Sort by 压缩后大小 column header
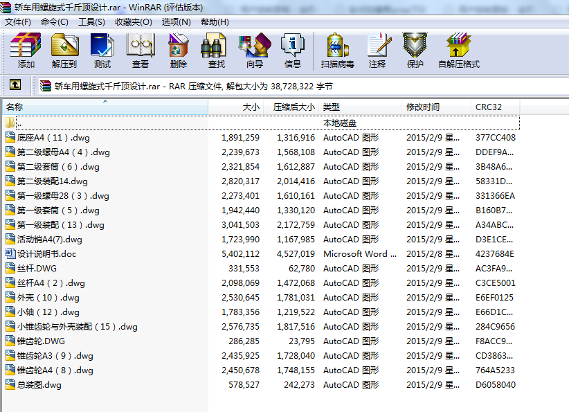The height and width of the screenshot is (412, 569). pyautogui.click(x=291, y=107)
